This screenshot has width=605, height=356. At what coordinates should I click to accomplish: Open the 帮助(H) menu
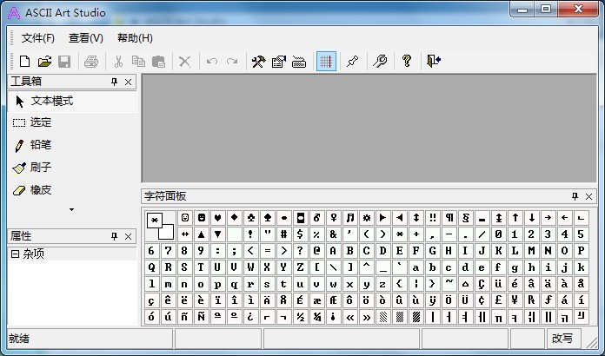[135, 38]
